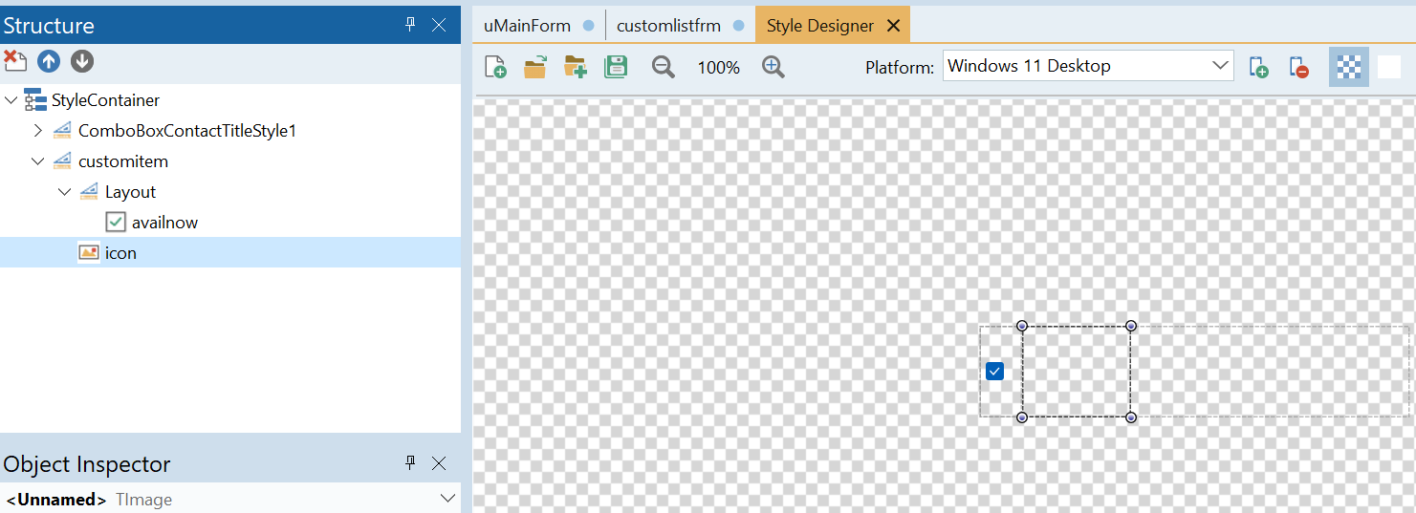The width and height of the screenshot is (1416, 513).
Task: Click the bottom-right handle of selected image
Action: click(1131, 417)
